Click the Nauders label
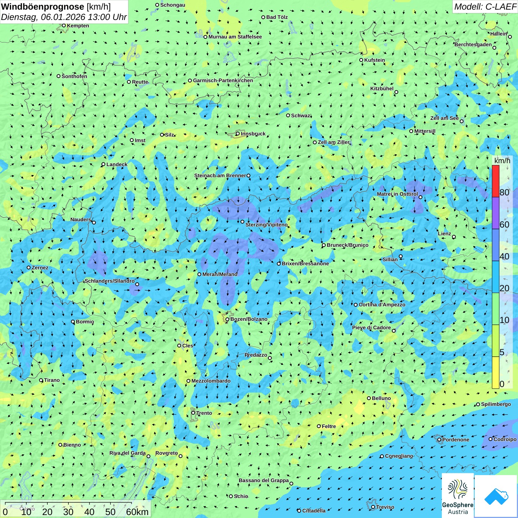Screen dimensions: 518x518 (81, 219)
